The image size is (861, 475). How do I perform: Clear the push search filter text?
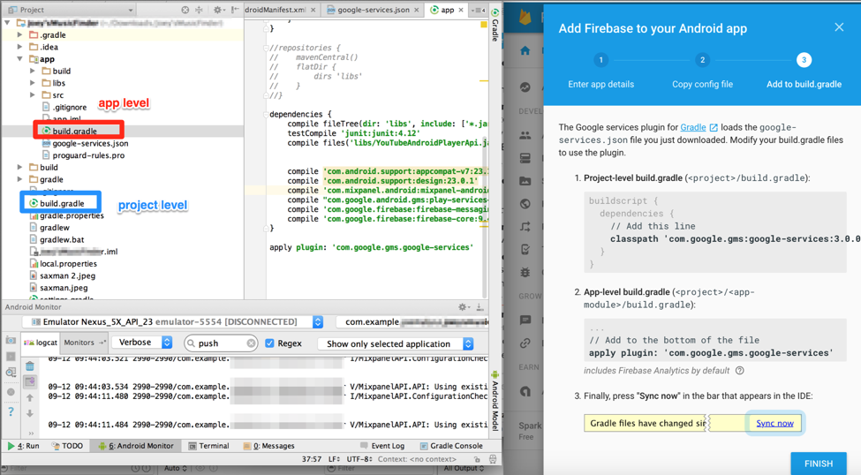pos(252,343)
